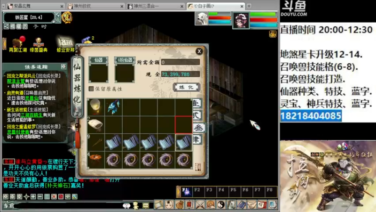Open the handshake friends icon

pos(252,205)
